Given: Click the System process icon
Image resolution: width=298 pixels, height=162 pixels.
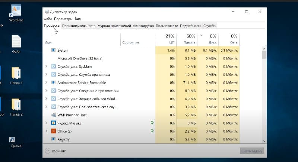Looking at the screenshot, I should [53, 50].
